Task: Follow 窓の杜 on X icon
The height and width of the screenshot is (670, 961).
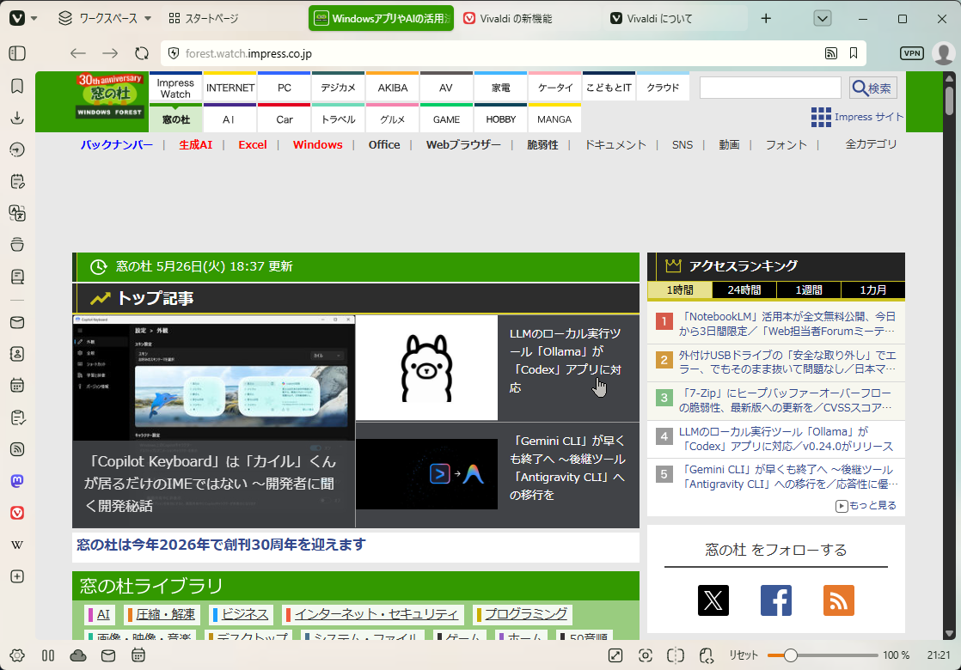Action: tap(713, 600)
